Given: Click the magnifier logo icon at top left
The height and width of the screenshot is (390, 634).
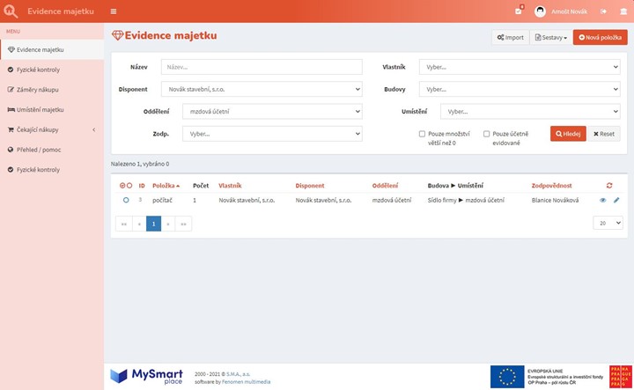Looking at the screenshot, I should click(11, 11).
